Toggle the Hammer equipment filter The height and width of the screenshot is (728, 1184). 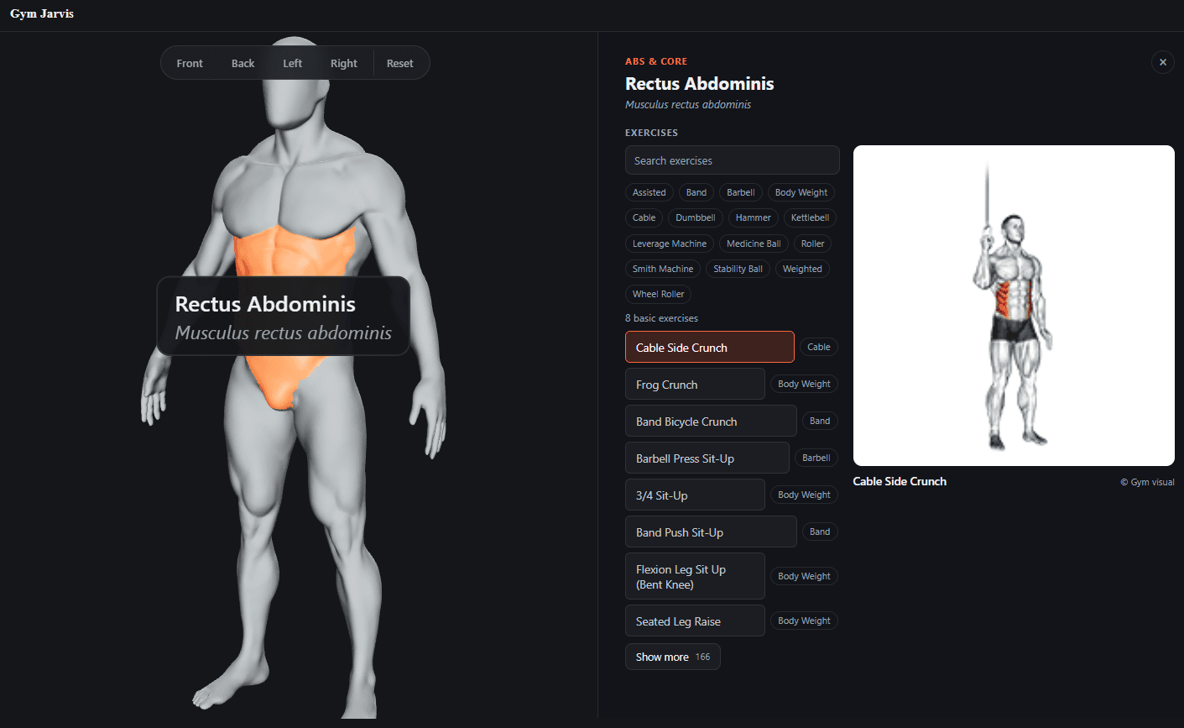(753, 217)
